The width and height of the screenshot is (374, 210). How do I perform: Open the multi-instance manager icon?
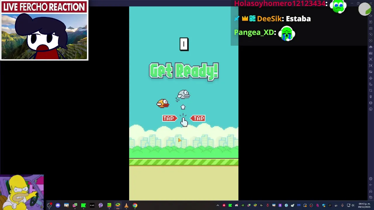371,47
